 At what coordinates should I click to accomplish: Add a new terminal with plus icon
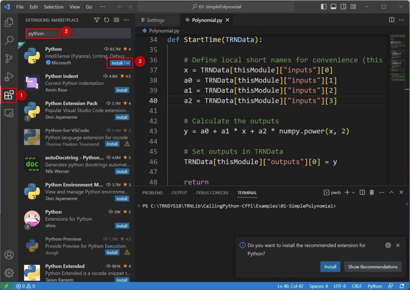347,192
